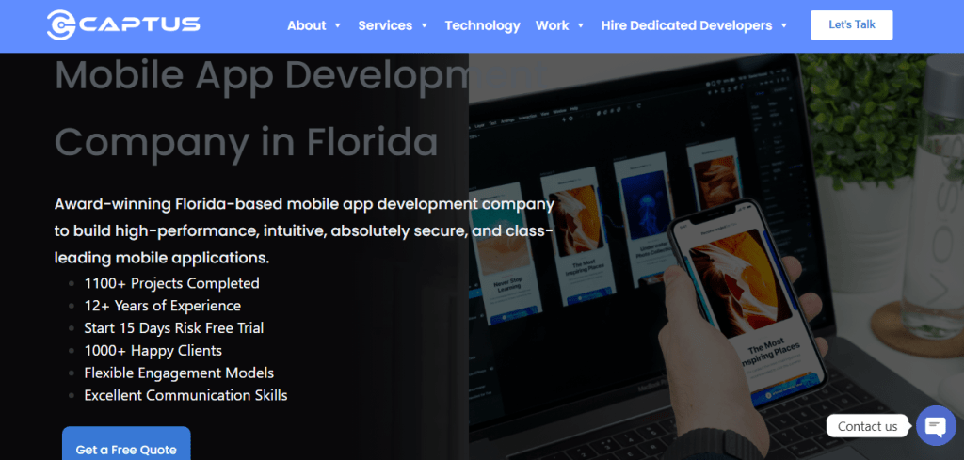Click the 'Flexible Engagement Models' list item
This screenshot has width=964, height=460.
[179, 373]
